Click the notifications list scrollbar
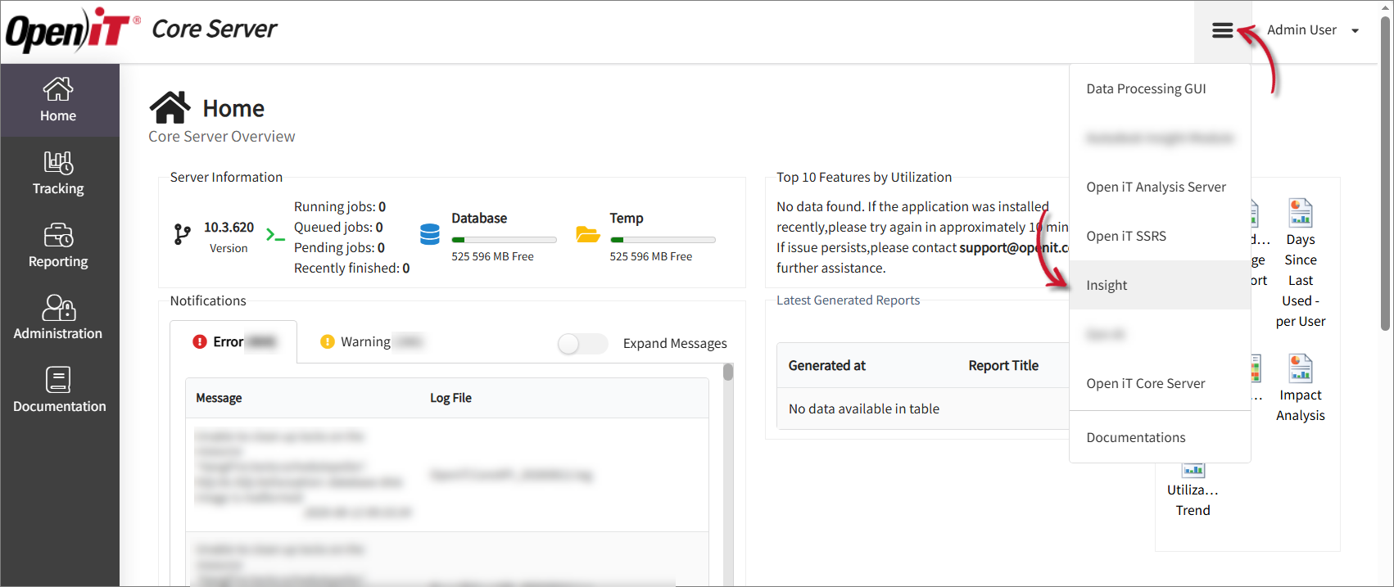The width and height of the screenshot is (1394, 587). 728,373
